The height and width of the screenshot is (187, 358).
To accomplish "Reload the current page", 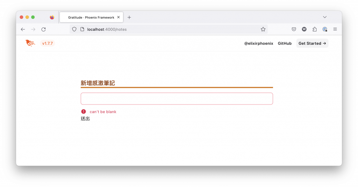I will click(44, 29).
